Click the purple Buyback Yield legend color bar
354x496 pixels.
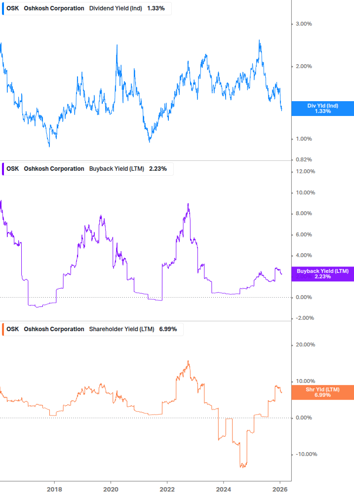pos(3,169)
